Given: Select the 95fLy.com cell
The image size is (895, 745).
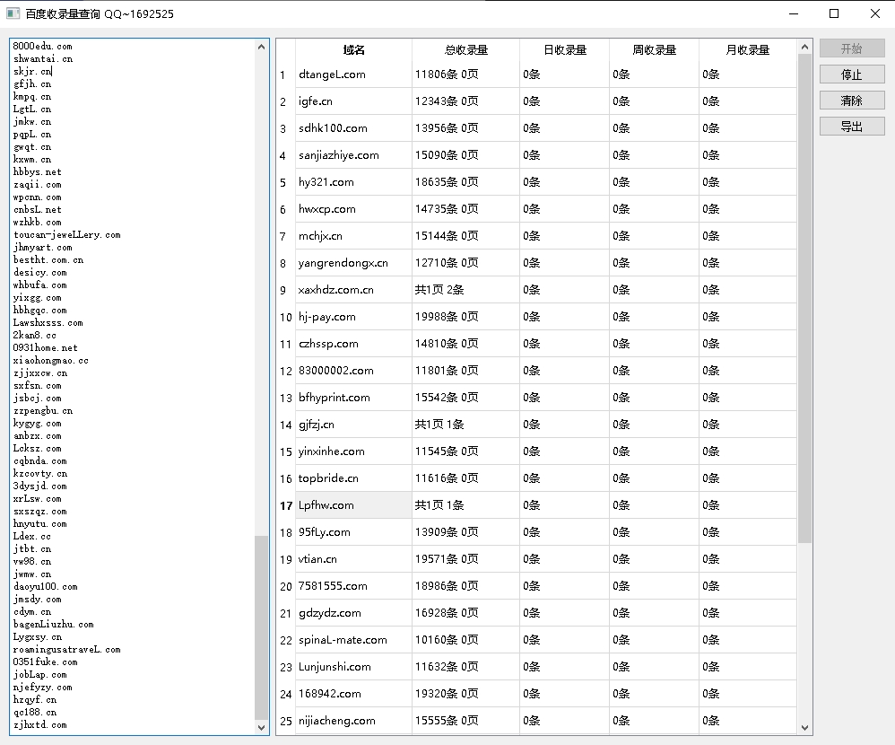Looking at the screenshot, I should (x=353, y=532).
